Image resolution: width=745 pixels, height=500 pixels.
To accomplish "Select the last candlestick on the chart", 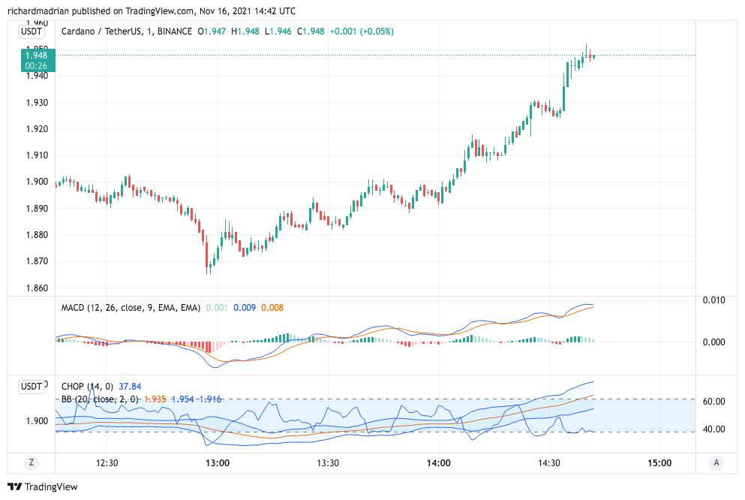I will point(593,56).
